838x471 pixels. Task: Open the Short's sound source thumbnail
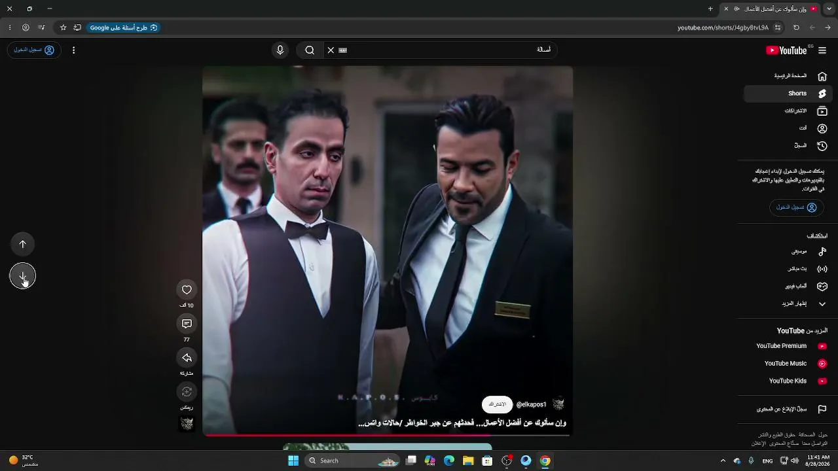(x=187, y=424)
